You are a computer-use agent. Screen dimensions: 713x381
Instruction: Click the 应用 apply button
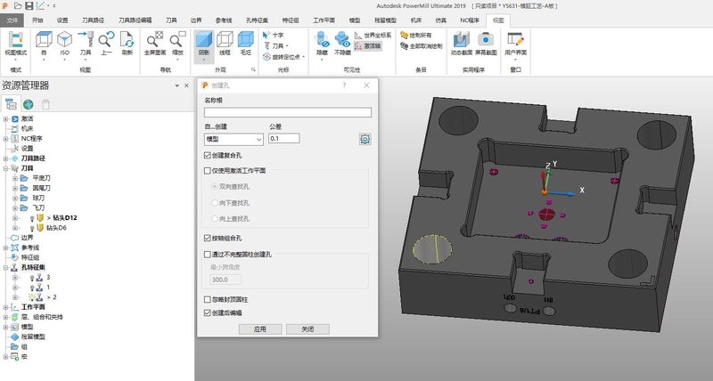(x=260, y=329)
